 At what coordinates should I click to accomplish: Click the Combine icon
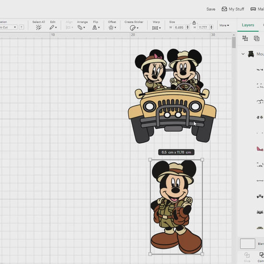click(262, 255)
